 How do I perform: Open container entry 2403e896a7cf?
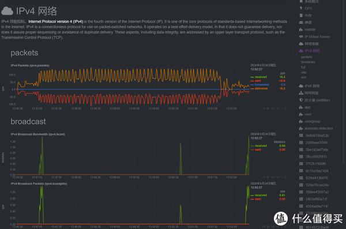click(x=316, y=199)
